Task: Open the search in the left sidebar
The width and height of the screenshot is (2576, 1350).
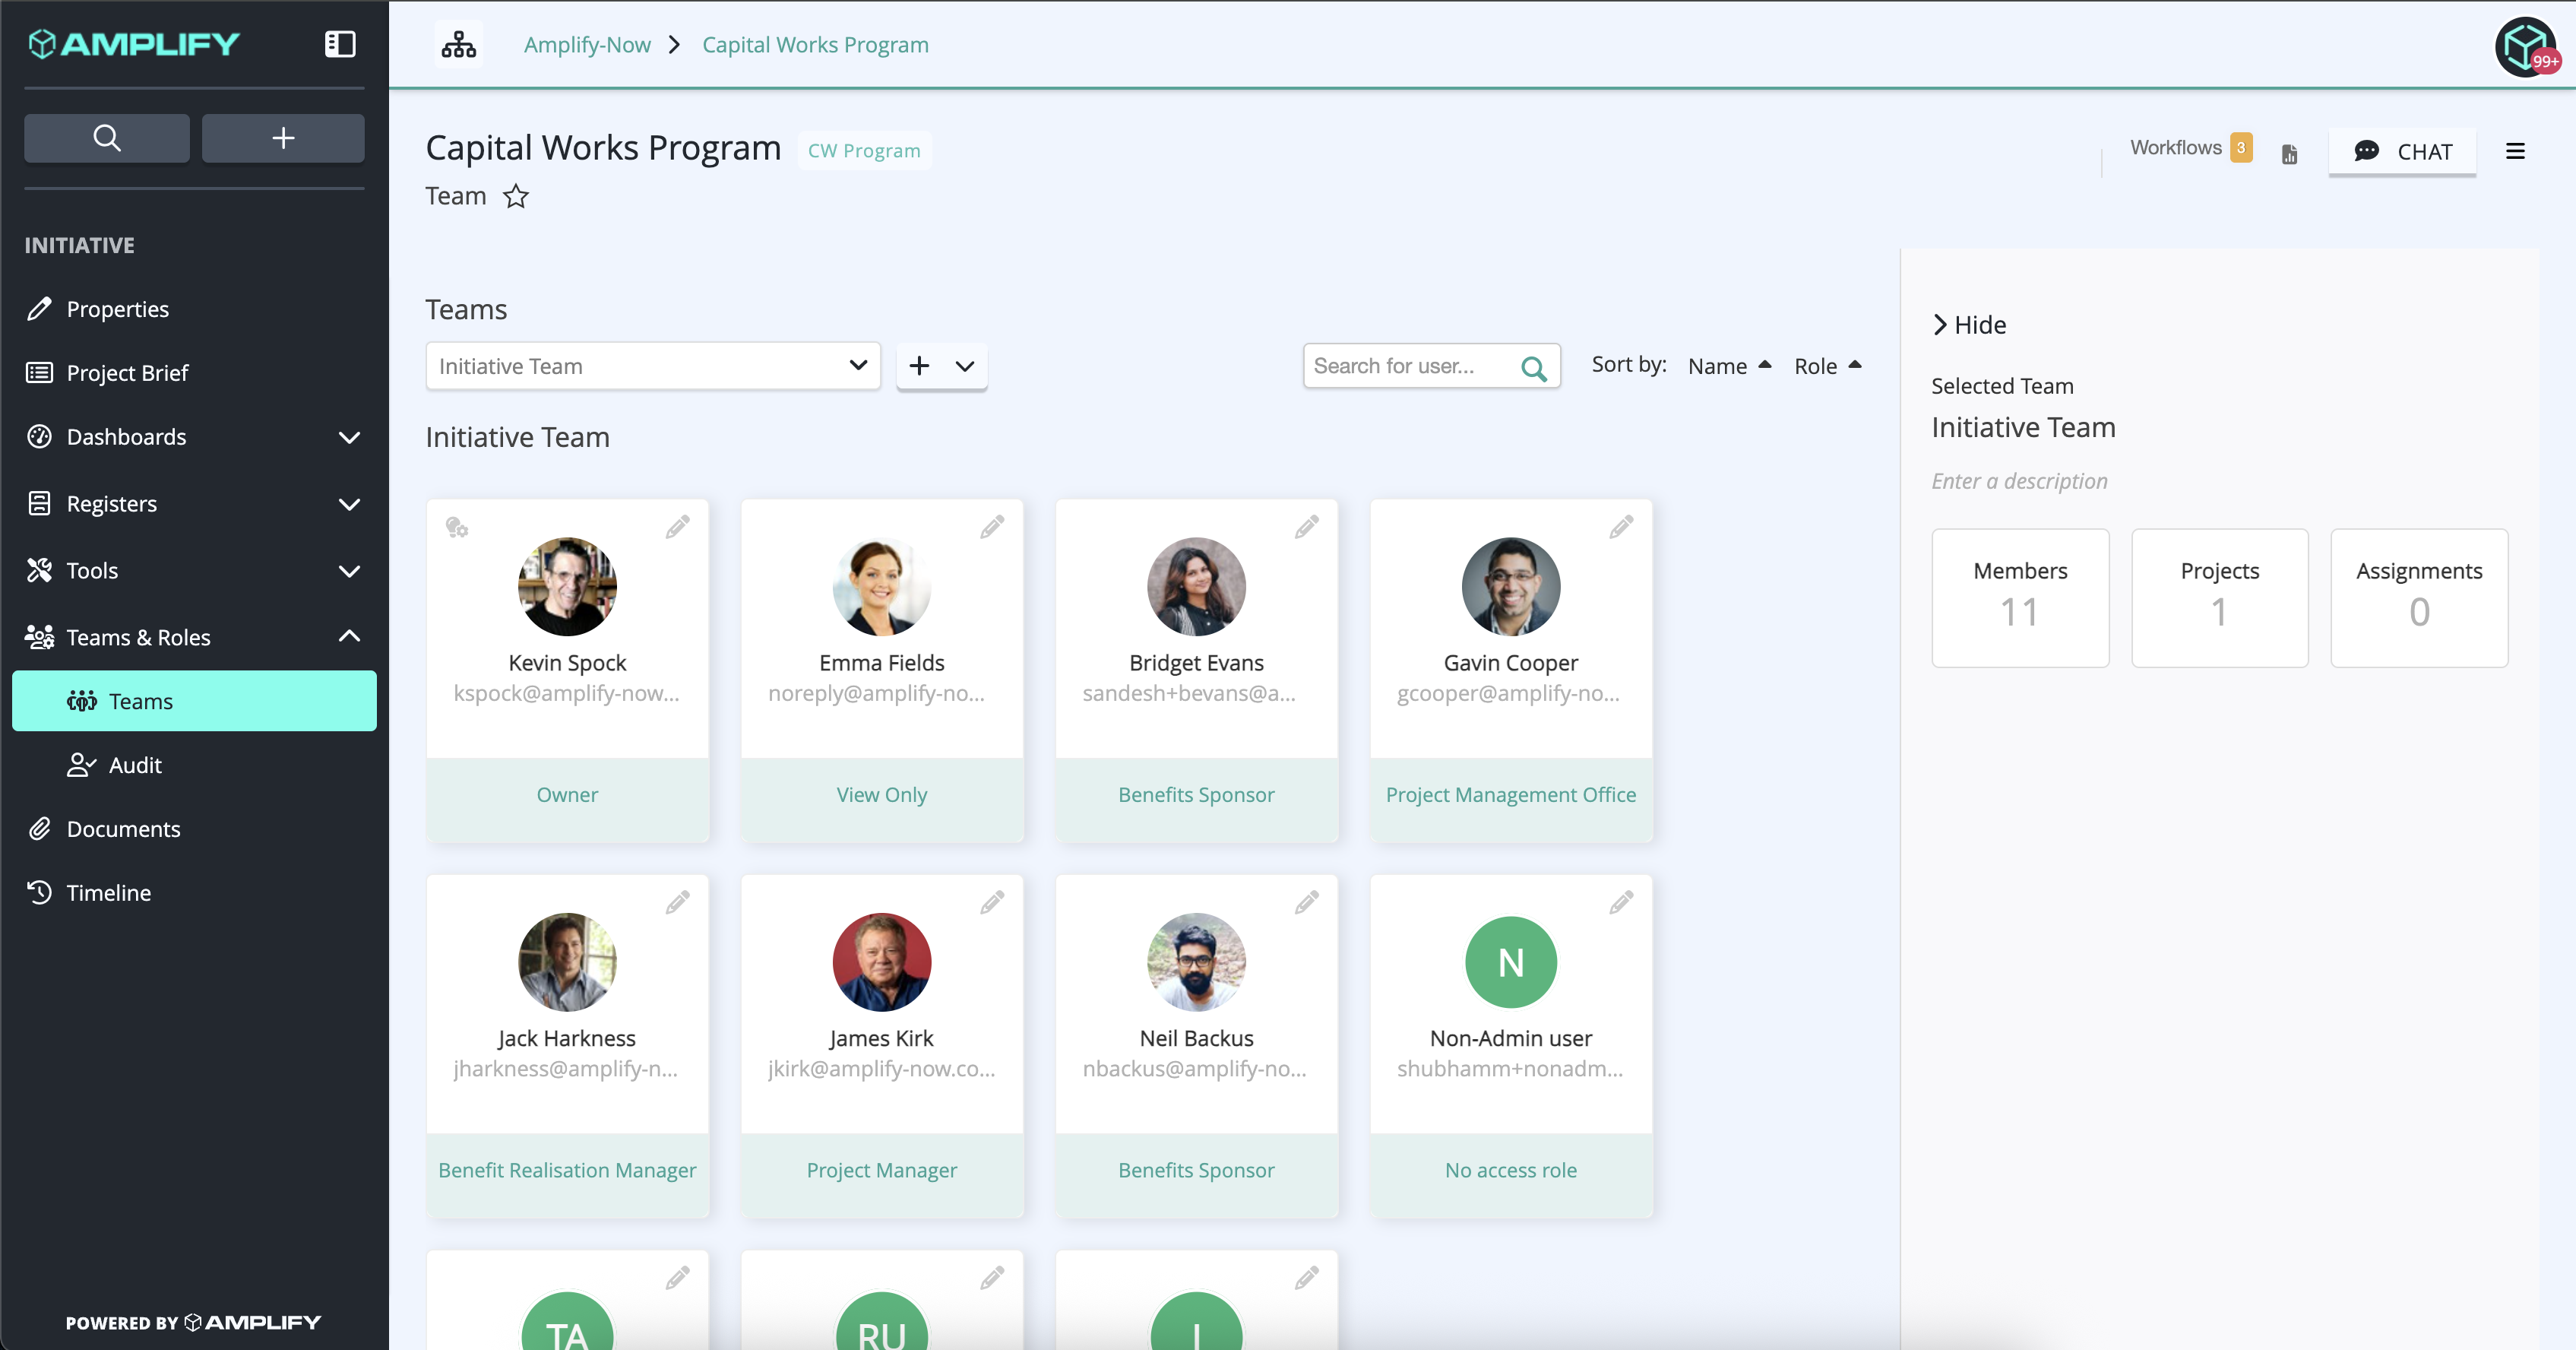Action: pyautogui.click(x=106, y=138)
